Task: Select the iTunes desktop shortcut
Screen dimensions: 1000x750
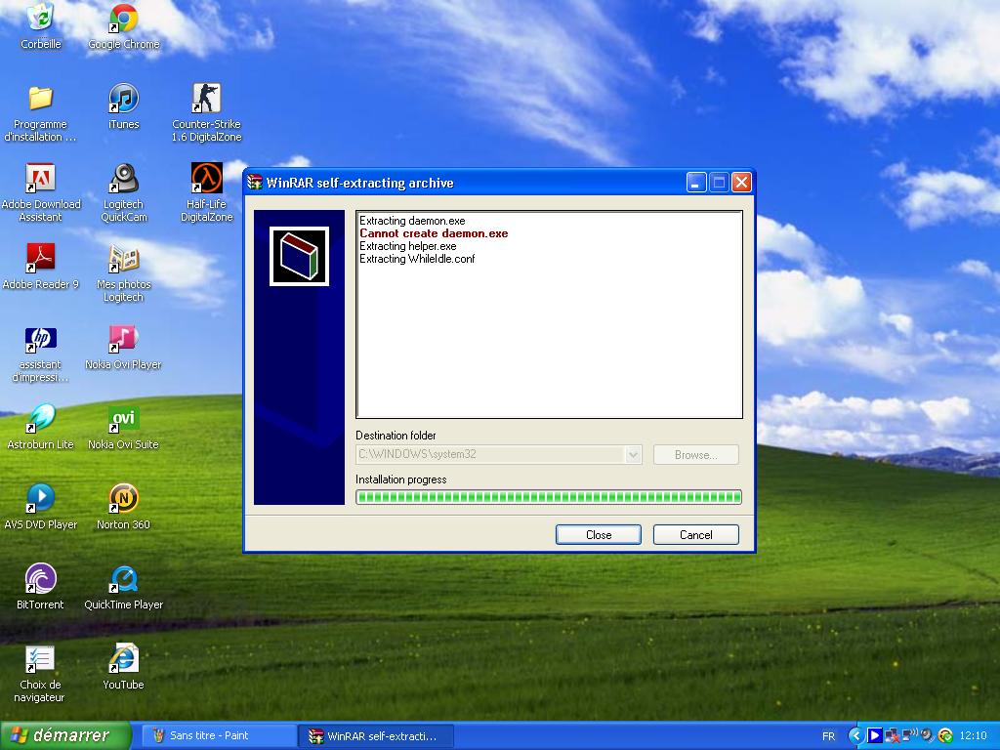Action: 124,105
